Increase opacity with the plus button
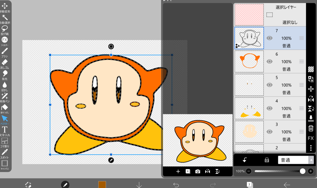 [311, 171]
